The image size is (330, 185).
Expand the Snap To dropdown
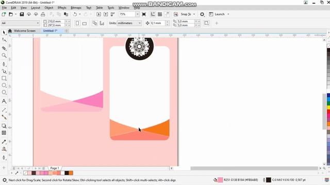coord(194,14)
